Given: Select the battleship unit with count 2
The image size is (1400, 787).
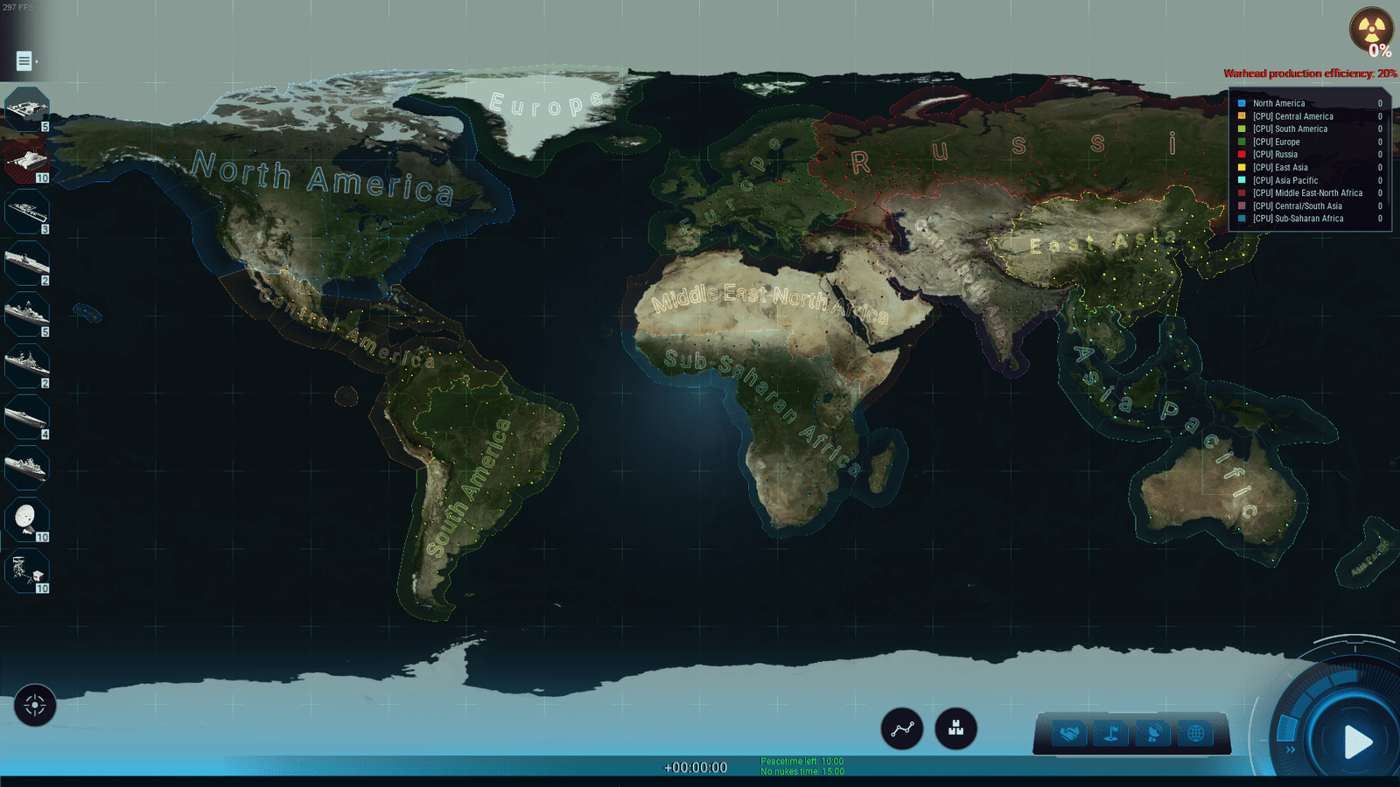Looking at the screenshot, I should (x=27, y=366).
